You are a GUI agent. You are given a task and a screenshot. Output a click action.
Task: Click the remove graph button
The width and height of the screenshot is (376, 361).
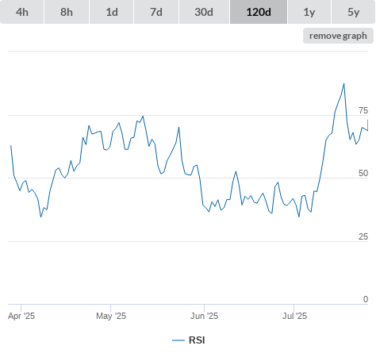(338, 36)
